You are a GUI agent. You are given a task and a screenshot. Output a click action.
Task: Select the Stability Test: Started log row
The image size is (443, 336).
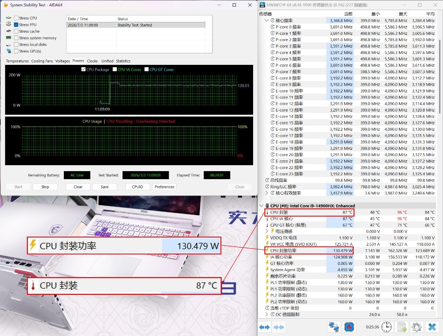coord(136,25)
